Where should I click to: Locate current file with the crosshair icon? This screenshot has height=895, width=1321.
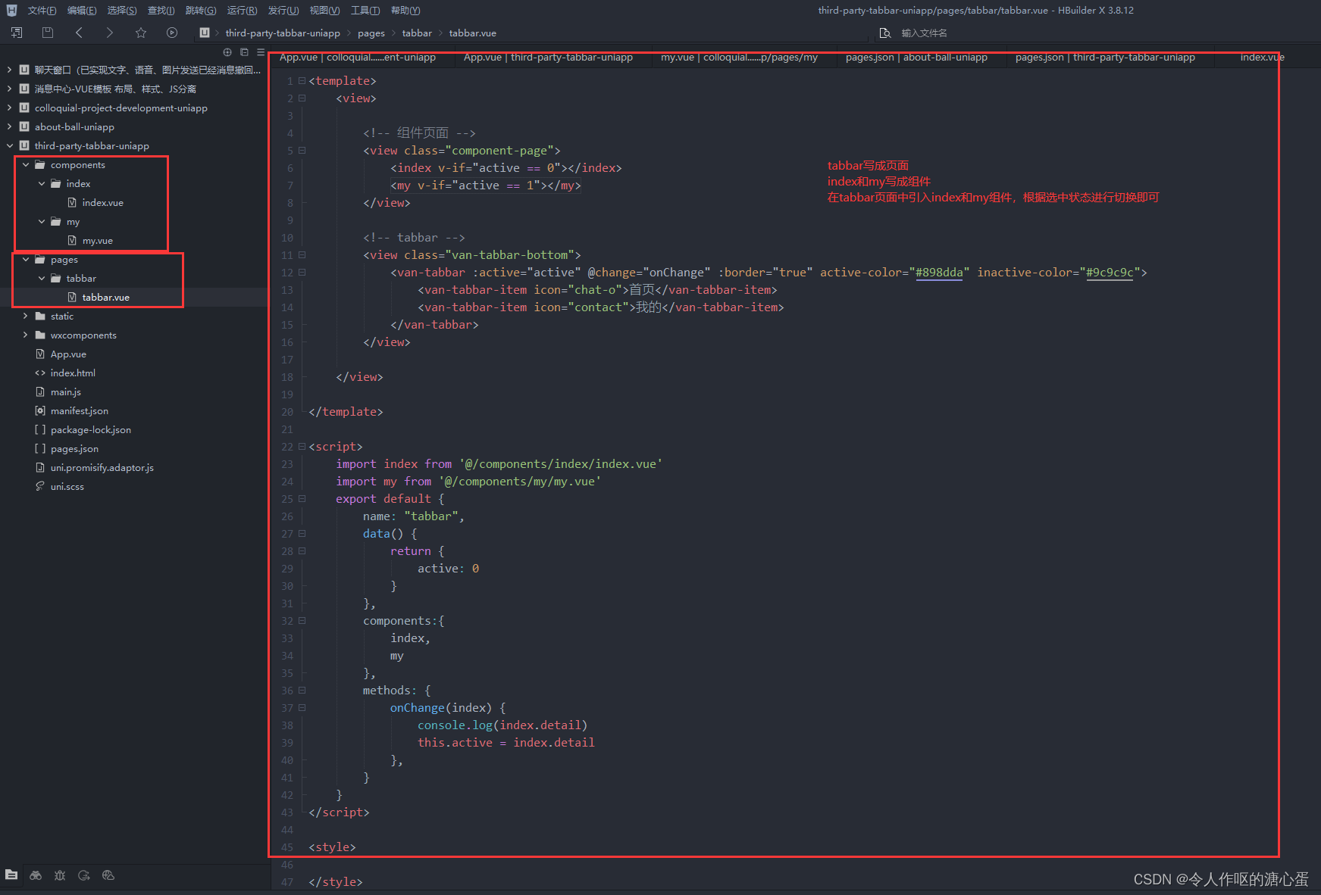point(227,52)
